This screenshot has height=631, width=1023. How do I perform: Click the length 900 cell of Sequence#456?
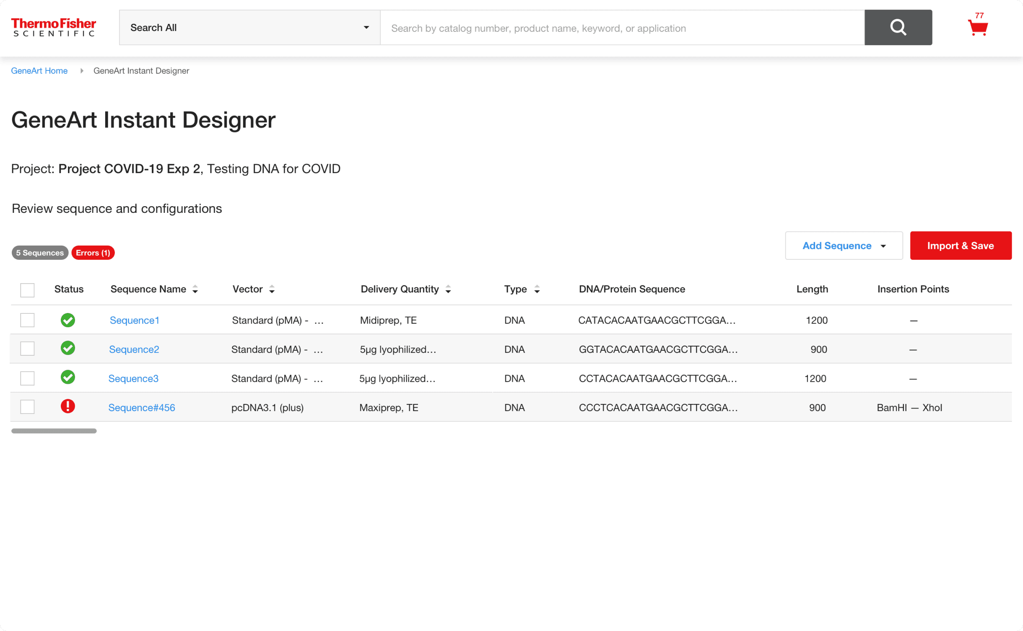[817, 408]
